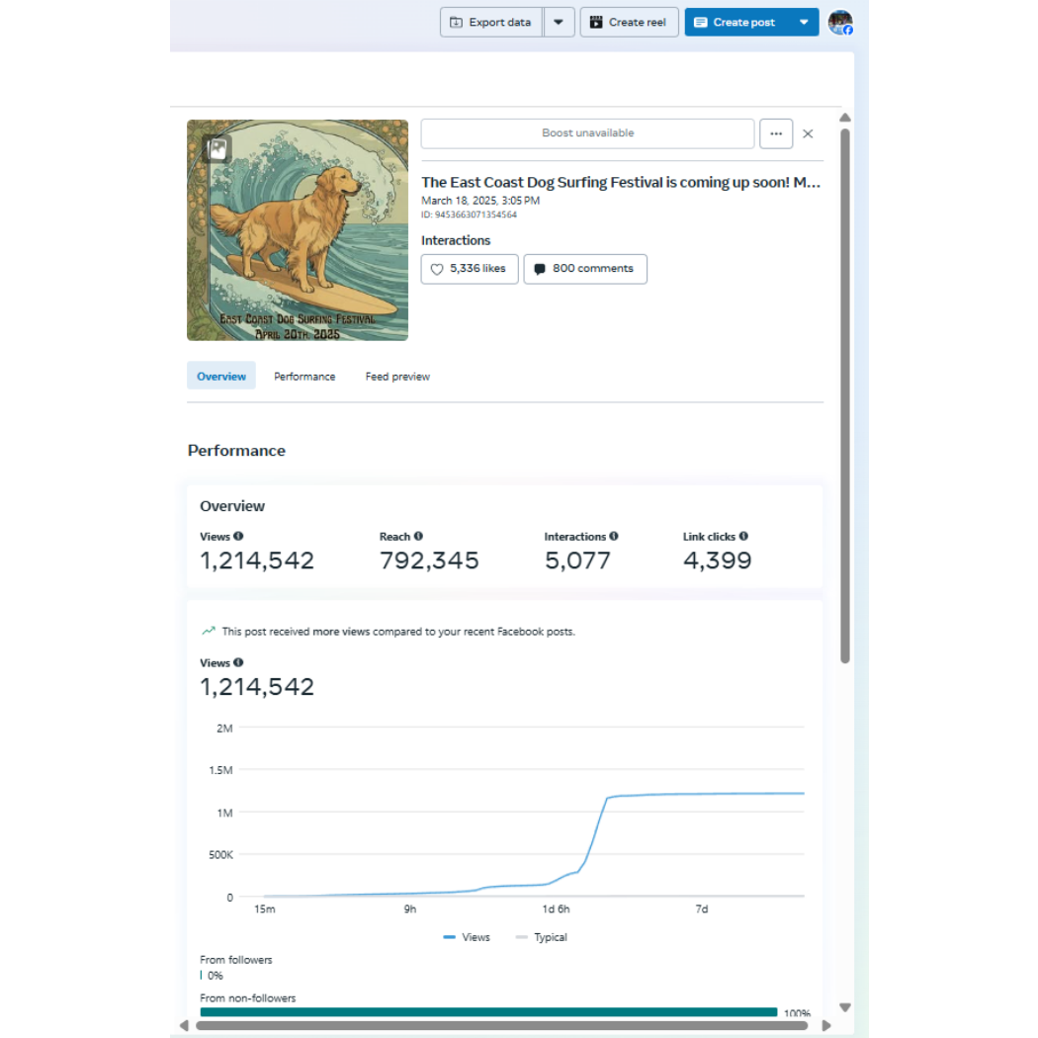Open the dog surfing festival post thumbnail
Image resolution: width=1038 pixels, height=1038 pixels.
pyautogui.click(x=298, y=230)
